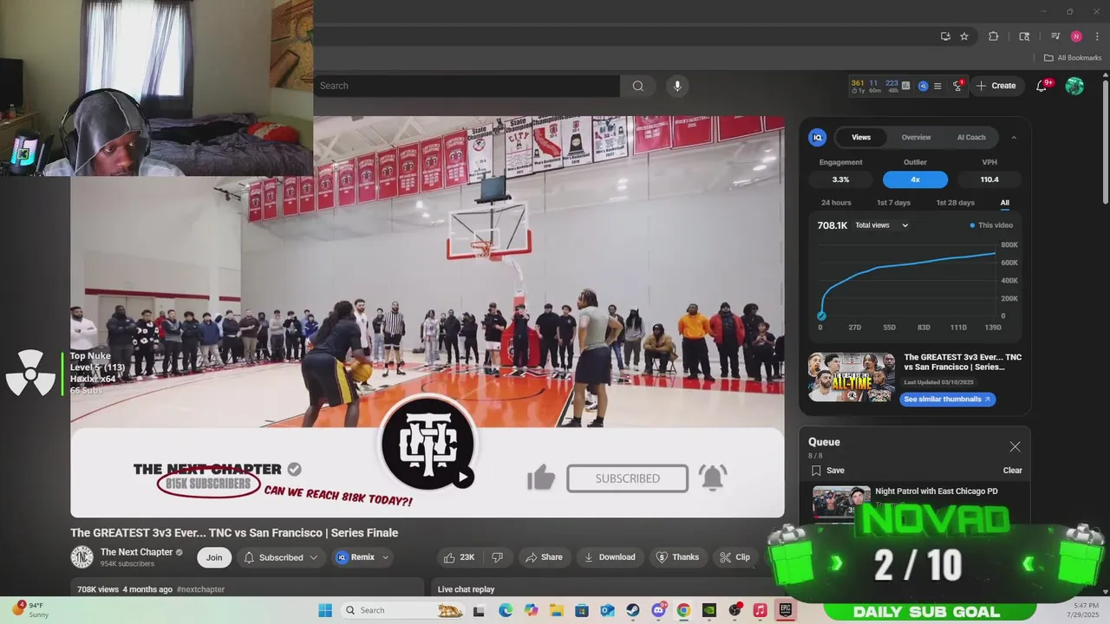Select the 1st 7 days range
The height and width of the screenshot is (624, 1110).
[893, 203]
